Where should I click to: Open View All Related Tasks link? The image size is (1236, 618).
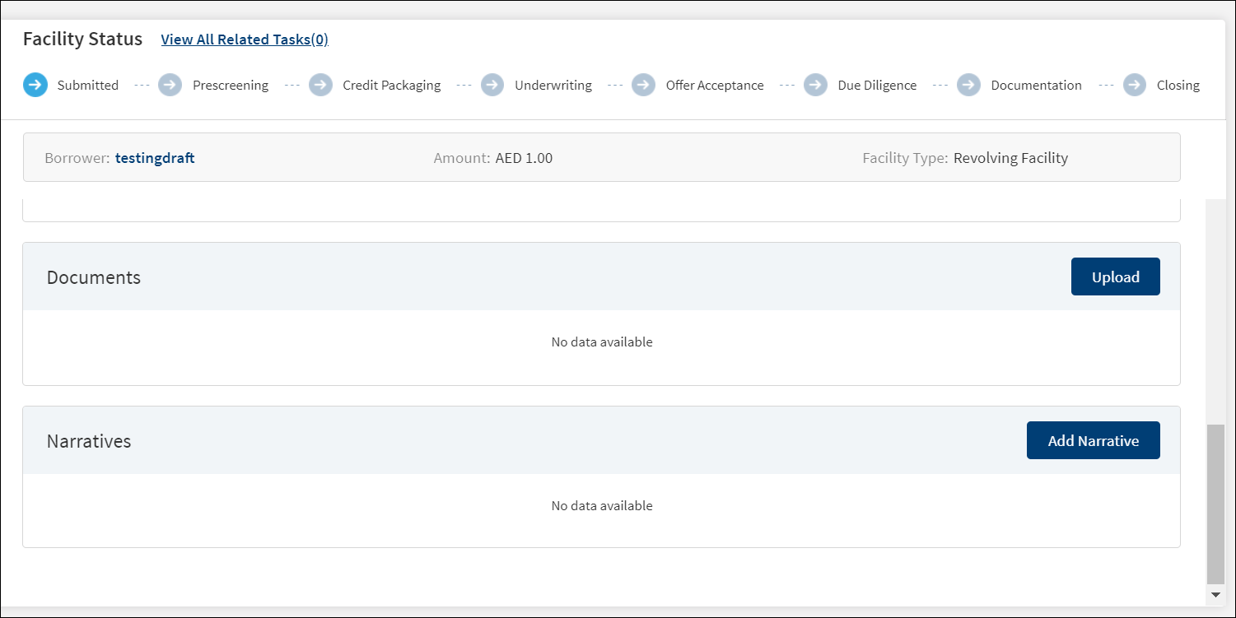point(245,39)
